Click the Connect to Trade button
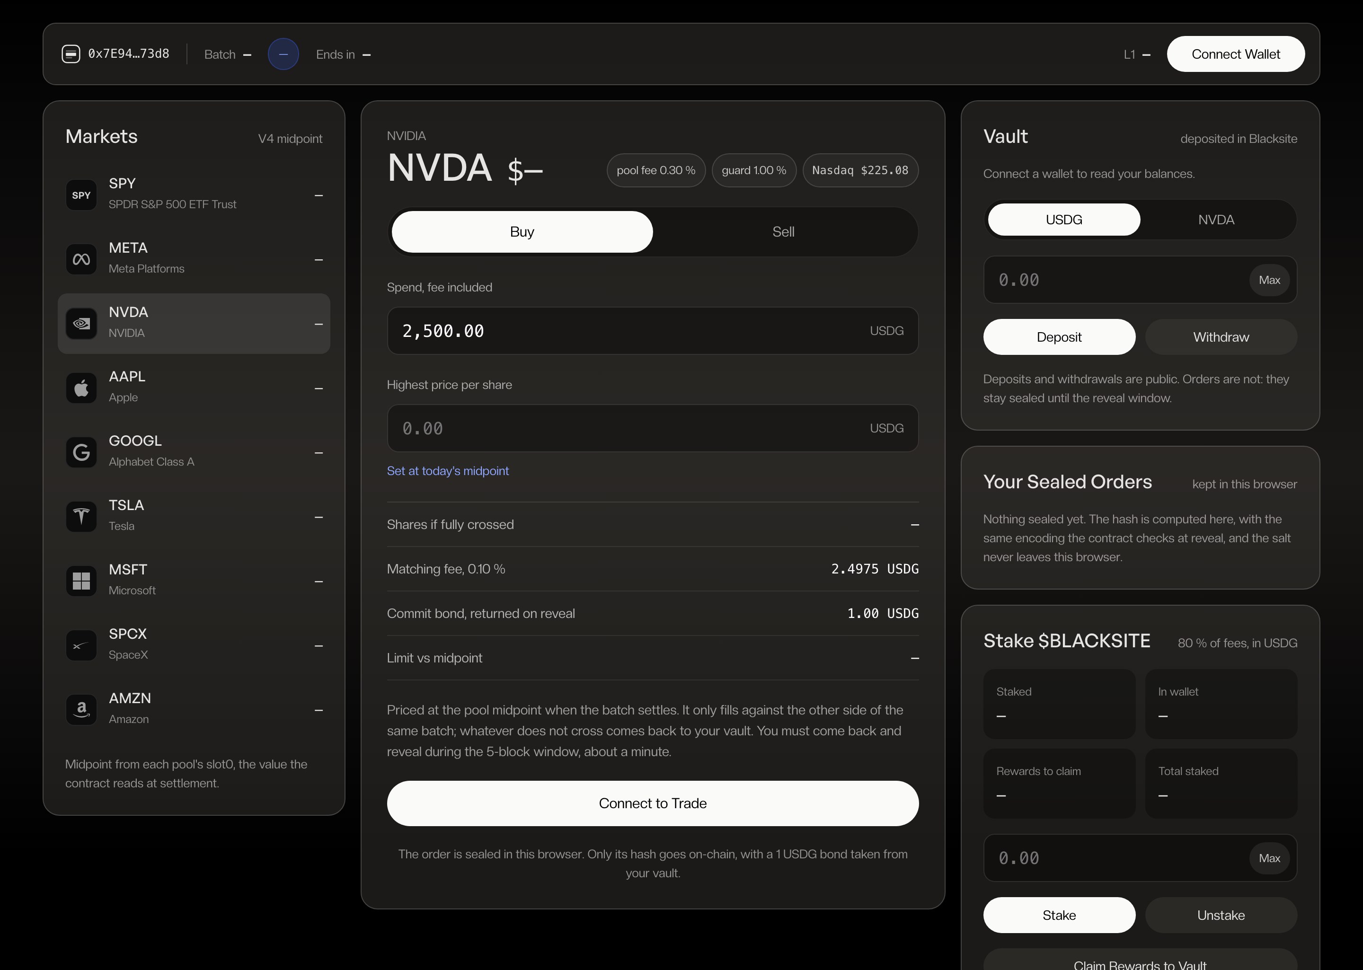 (653, 803)
